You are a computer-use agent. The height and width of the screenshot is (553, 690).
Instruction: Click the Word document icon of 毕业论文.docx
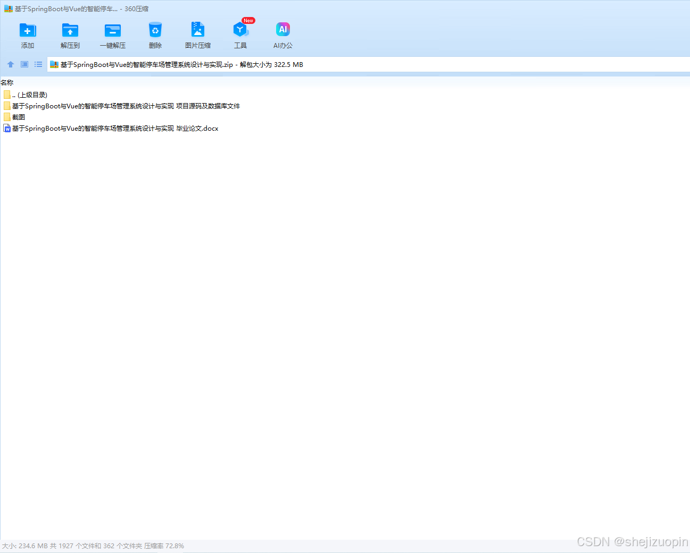click(x=7, y=128)
